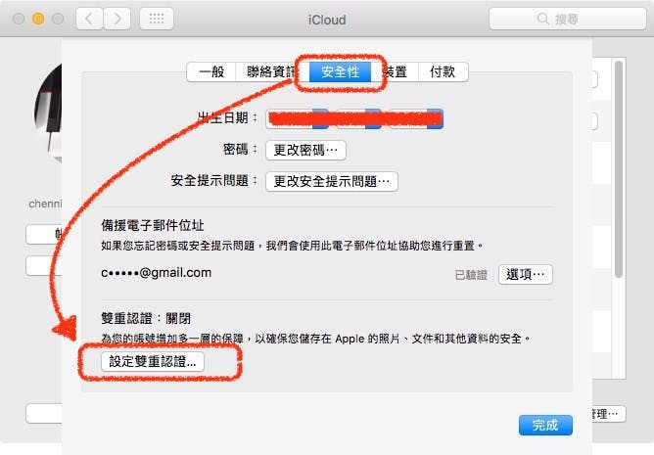This screenshot has width=654, height=455.
Task: Open the middle birth date dropdown
Action: click(x=359, y=118)
